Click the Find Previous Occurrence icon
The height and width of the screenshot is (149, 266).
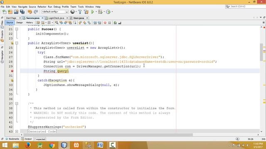pos(61,23)
